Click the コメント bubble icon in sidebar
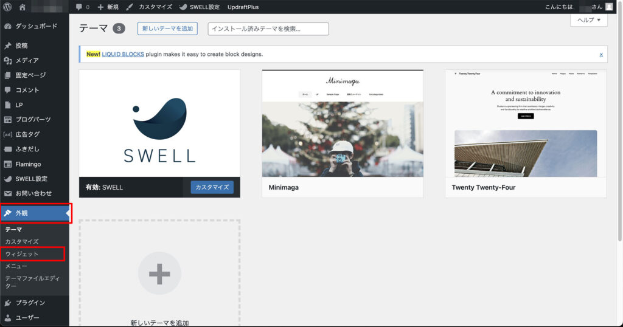 click(7, 90)
